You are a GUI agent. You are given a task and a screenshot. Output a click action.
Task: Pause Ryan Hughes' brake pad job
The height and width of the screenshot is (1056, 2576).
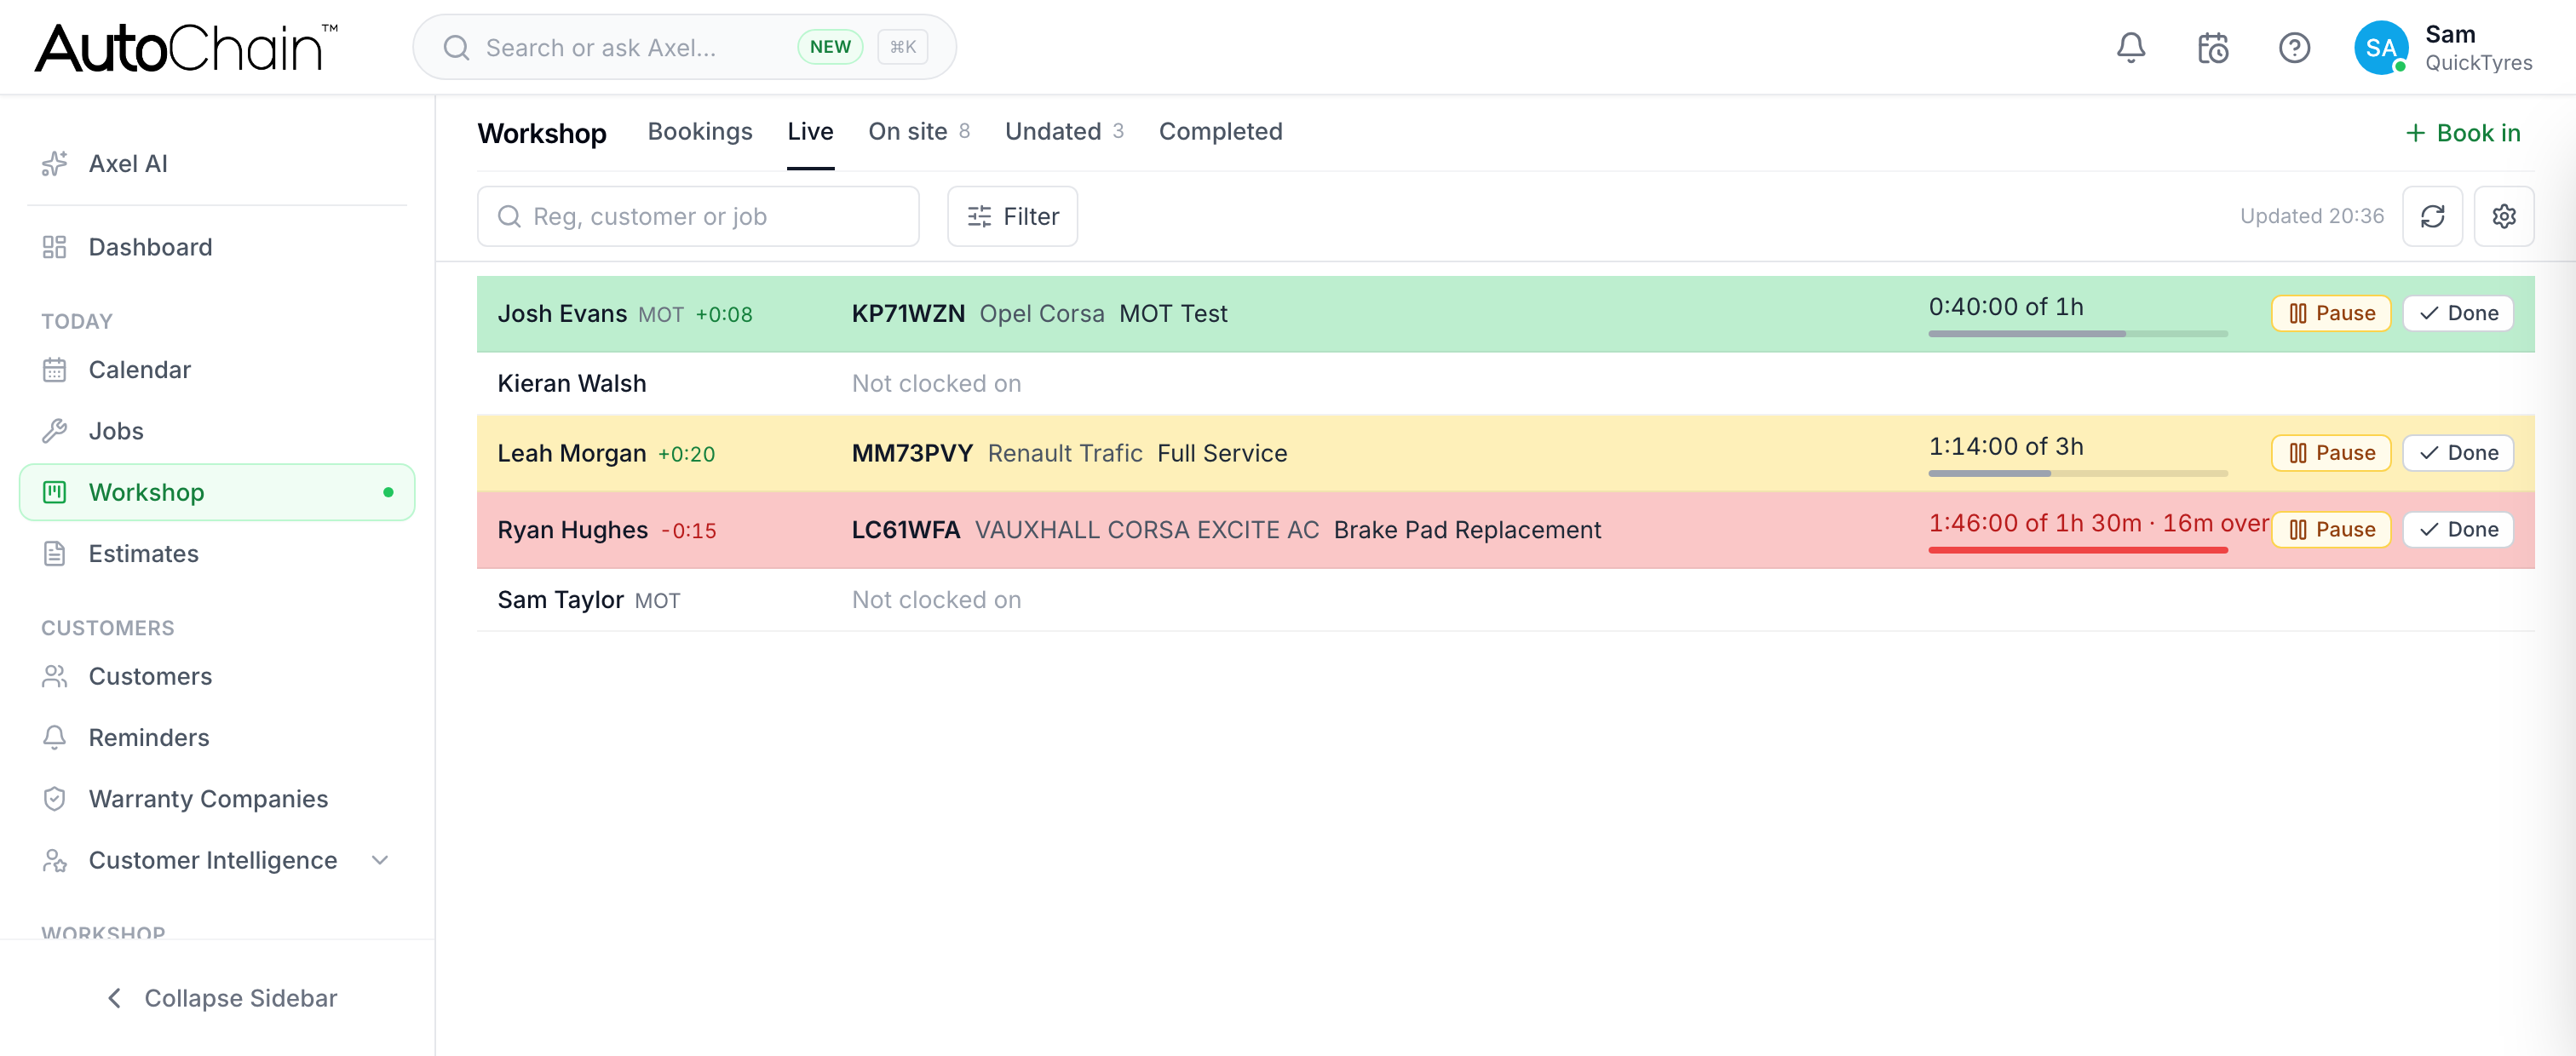[2331, 530]
